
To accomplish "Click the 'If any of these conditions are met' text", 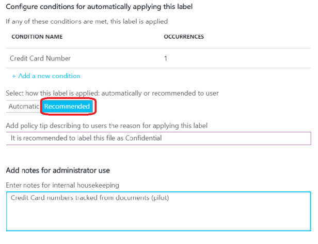I will pos(87,22).
